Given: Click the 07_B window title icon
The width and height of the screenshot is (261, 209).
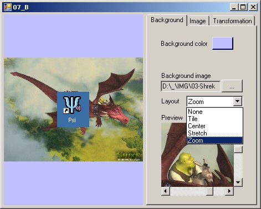Looking at the screenshot, I should [8, 7].
